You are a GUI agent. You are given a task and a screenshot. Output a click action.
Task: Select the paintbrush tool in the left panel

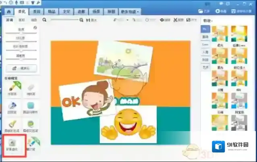(x=12, y=87)
